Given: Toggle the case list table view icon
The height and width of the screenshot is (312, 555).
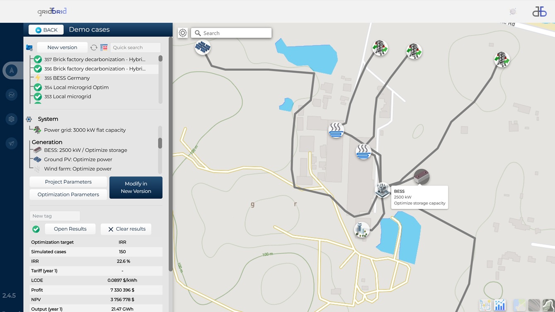Looking at the screenshot, I should click(x=104, y=48).
